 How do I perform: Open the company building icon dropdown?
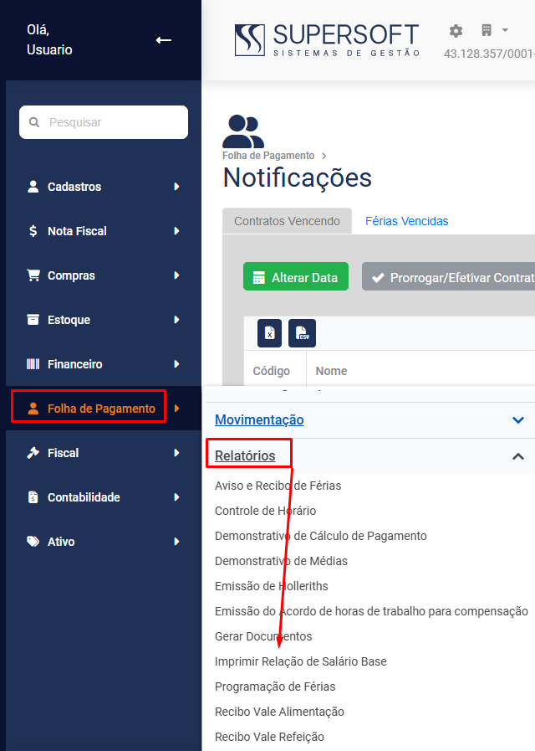click(494, 31)
